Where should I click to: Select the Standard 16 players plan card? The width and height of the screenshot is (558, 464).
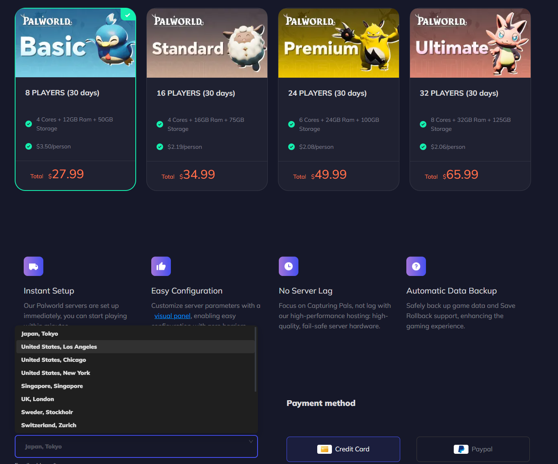[207, 99]
